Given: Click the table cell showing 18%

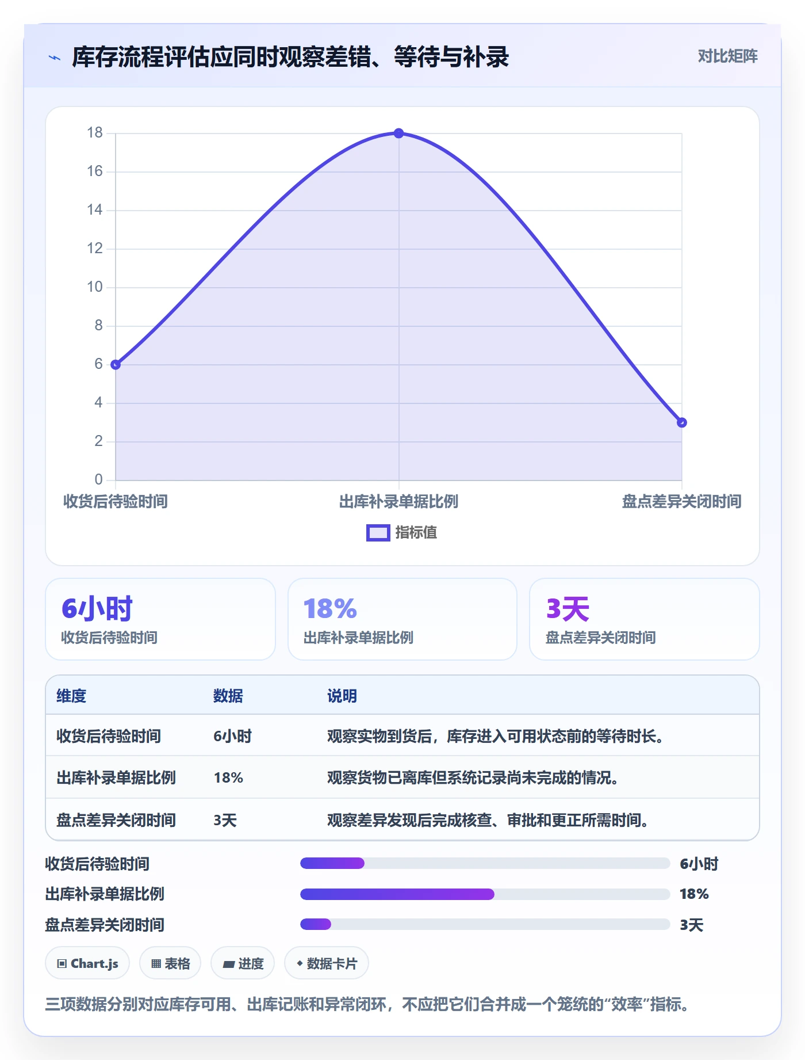Looking at the screenshot, I should tap(228, 777).
